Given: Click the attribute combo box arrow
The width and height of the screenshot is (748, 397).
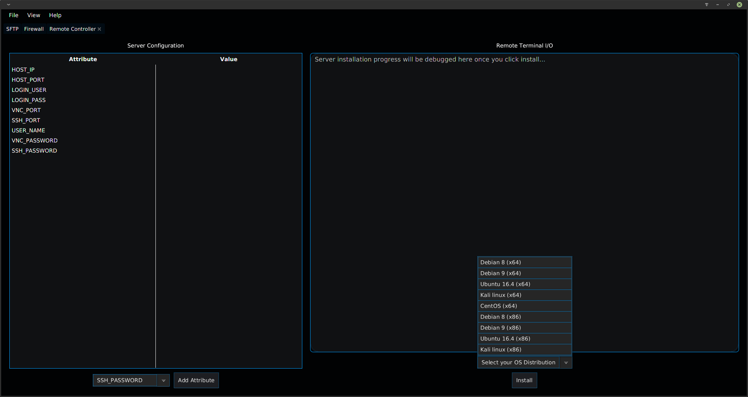Looking at the screenshot, I should pos(164,380).
